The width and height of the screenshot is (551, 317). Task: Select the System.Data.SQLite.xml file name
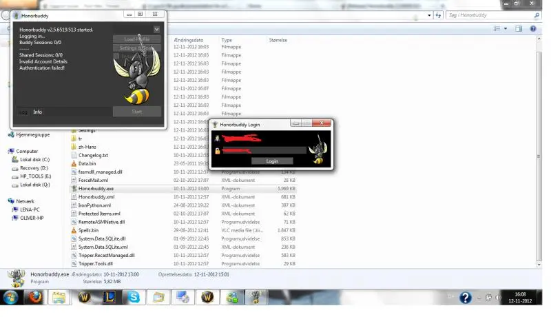point(103,247)
